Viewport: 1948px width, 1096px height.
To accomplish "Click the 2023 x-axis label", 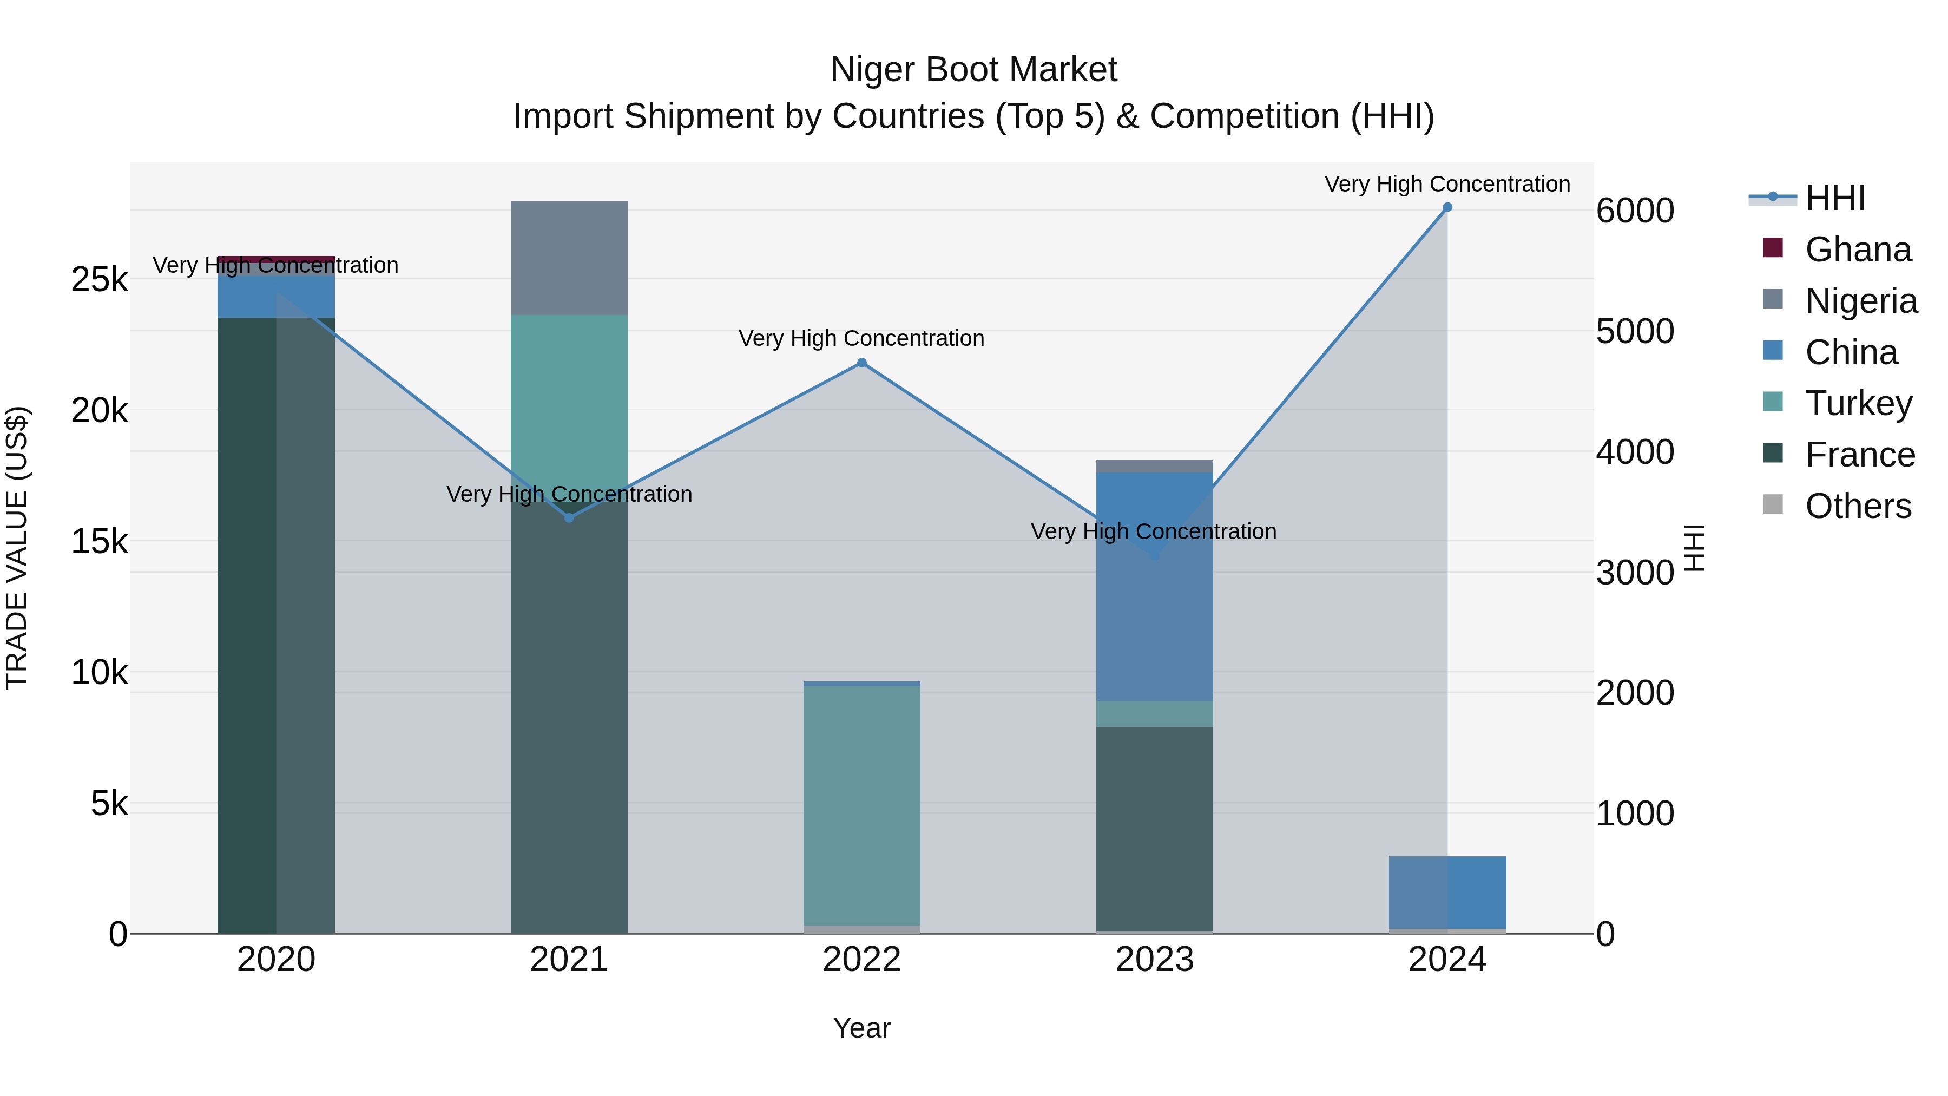I will tap(1155, 960).
